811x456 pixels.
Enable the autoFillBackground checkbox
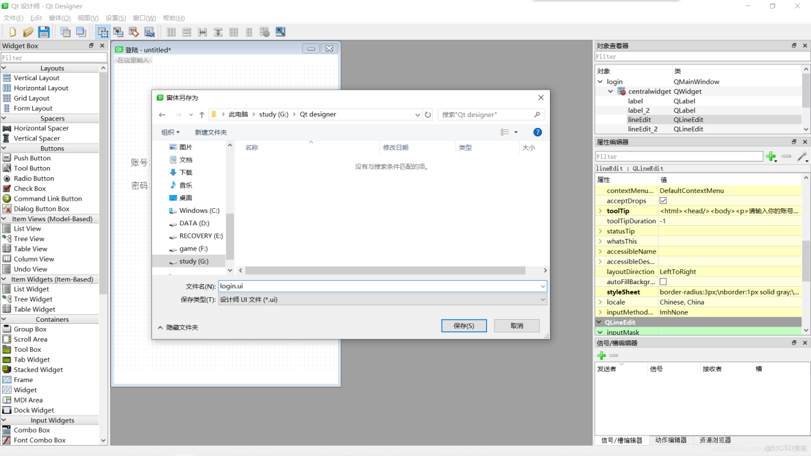click(663, 281)
